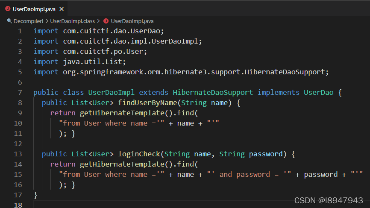Click getHibernateTemplate() on line 9

pyautogui.click(x=126, y=113)
